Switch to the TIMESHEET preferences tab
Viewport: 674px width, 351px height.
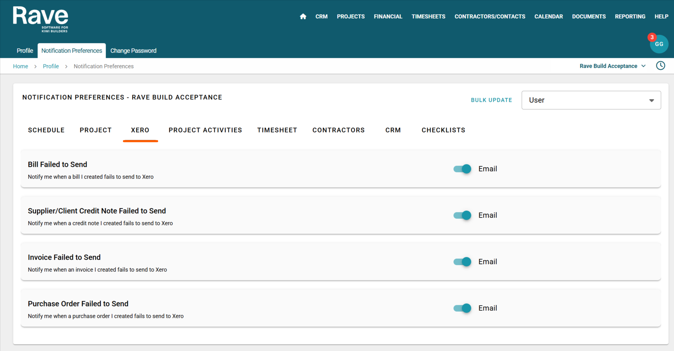pyautogui.click(x=277, y=130)
